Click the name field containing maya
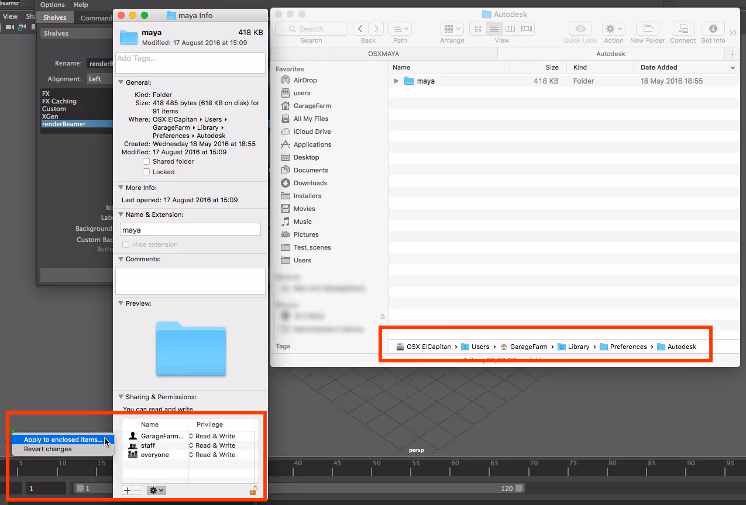 [x=190, y=230]
